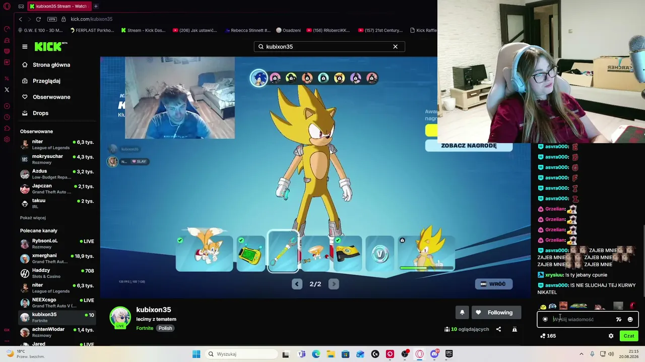Focus the Kick search field containing kubixon35

[329, 47]
